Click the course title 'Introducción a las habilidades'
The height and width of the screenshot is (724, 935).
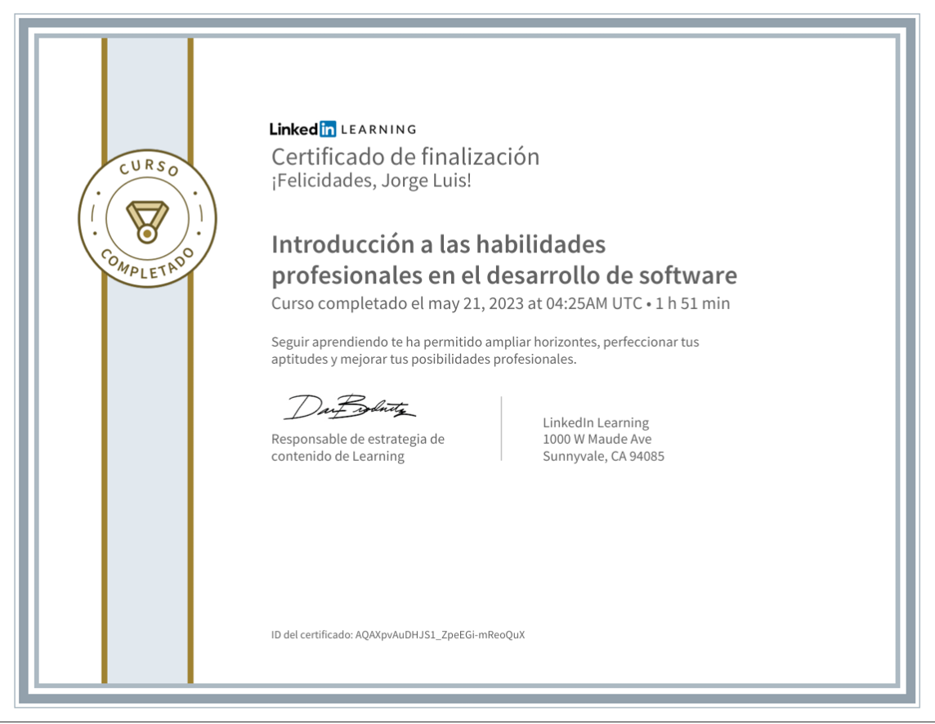pyautogui.click(x=438, y=244)
